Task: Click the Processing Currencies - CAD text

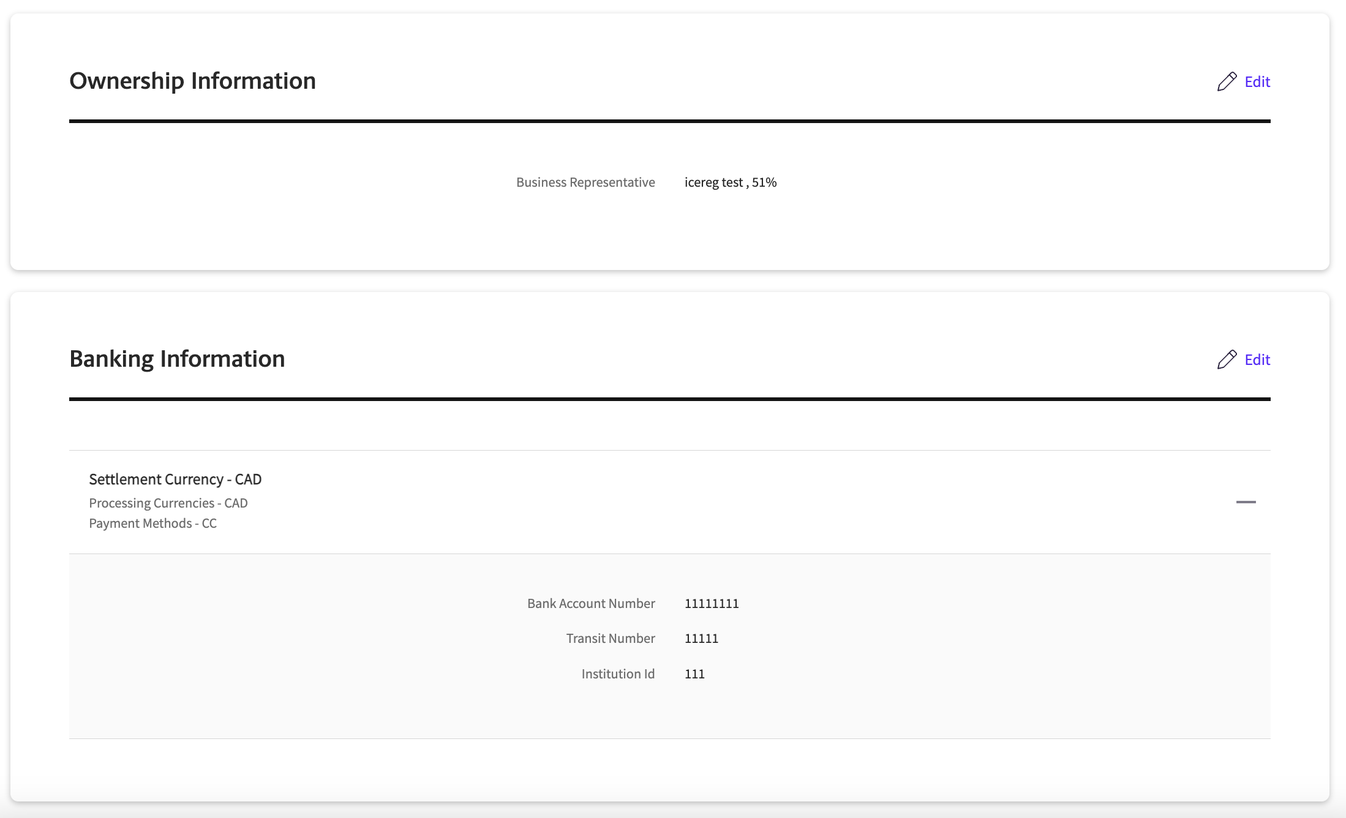Action: [168, 503]
